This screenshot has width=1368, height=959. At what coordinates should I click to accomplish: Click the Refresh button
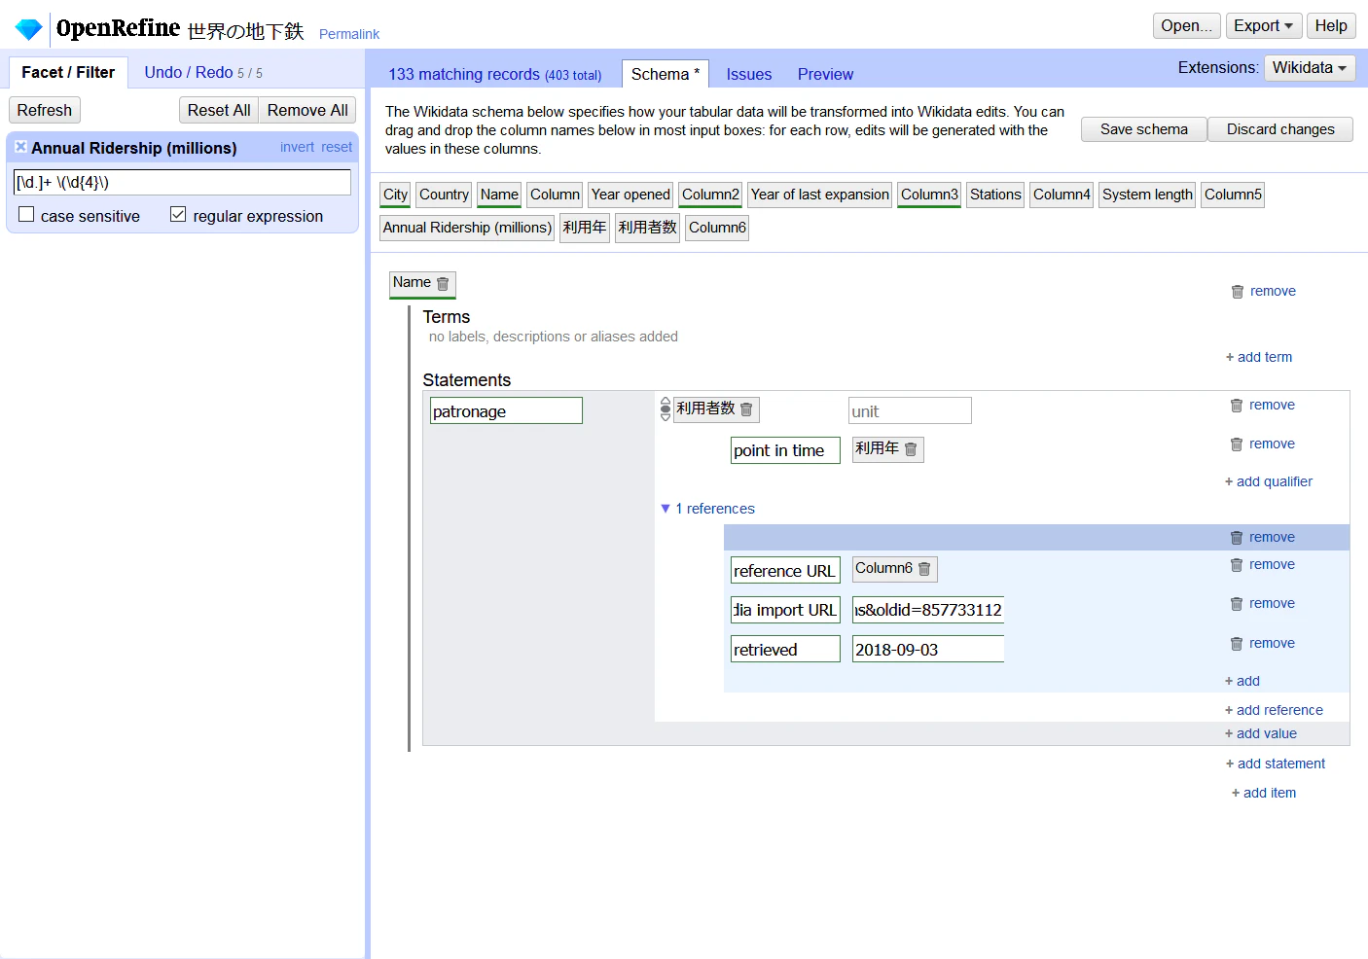pos(45,110)
